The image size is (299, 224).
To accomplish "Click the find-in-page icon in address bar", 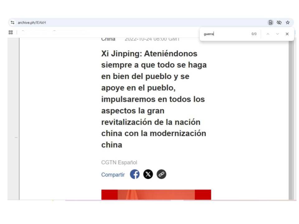I will click(270, 23).
